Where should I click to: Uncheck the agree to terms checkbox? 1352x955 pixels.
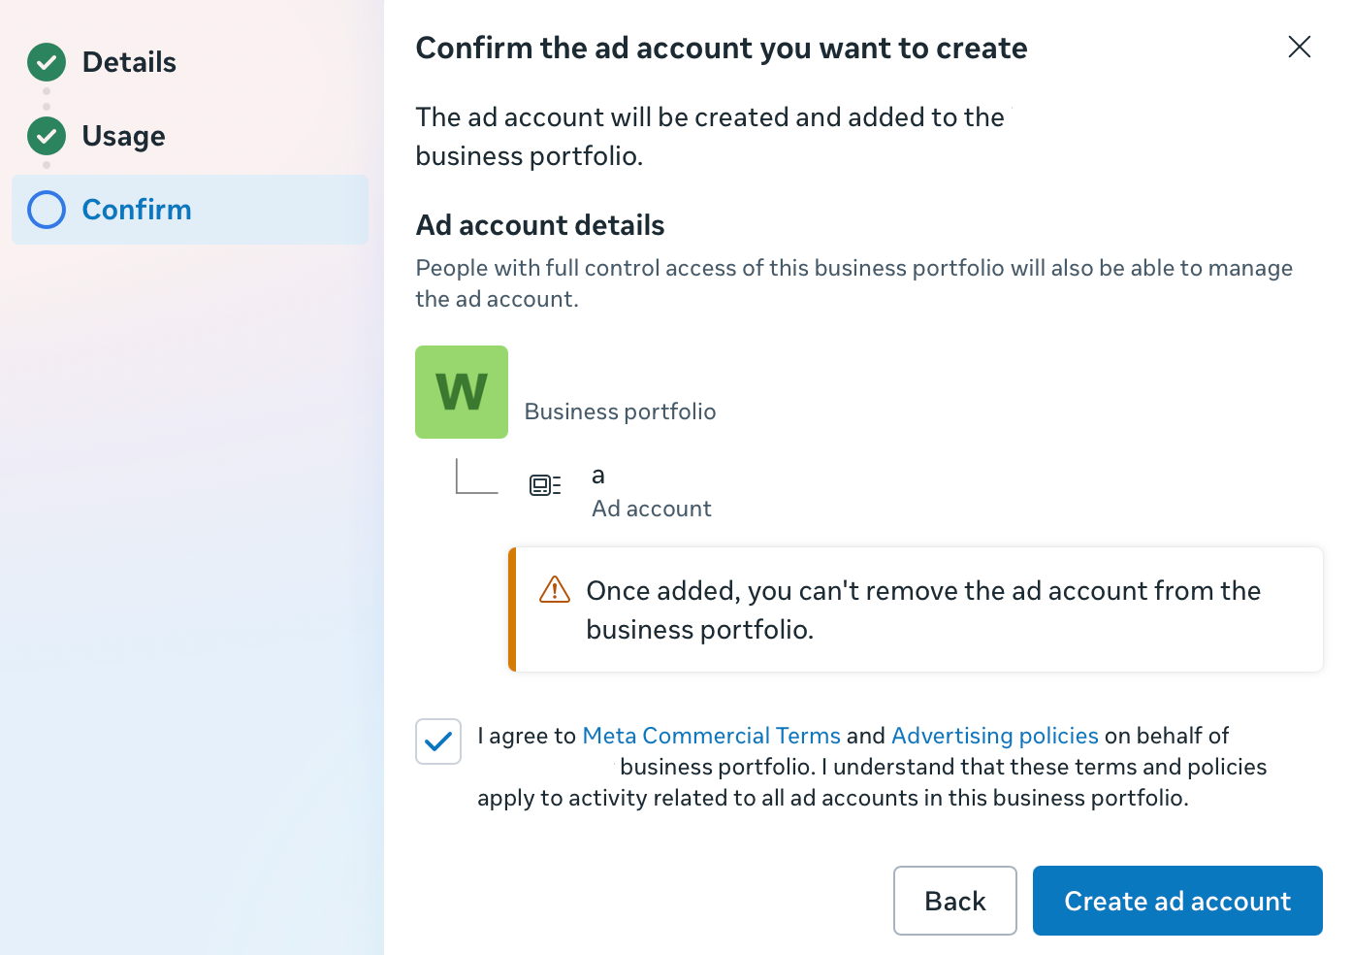point(438,741)
